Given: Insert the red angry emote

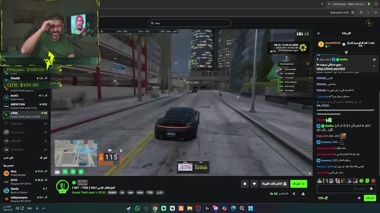Looking at the screenshot, I should tap(373, 181).
